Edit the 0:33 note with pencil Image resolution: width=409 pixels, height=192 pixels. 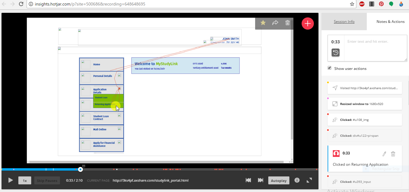[x=385, y=154]
